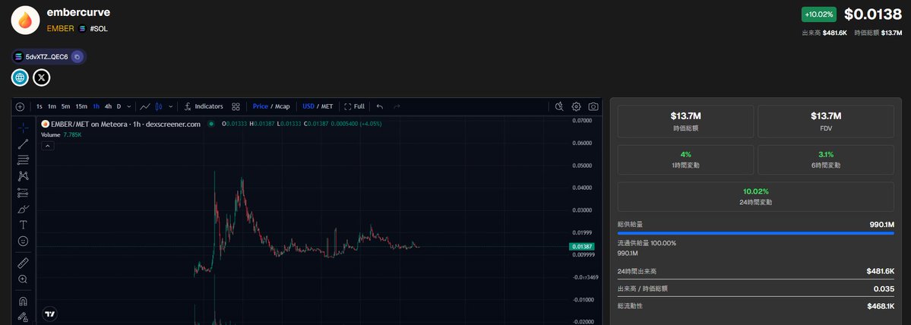The image size is (911, 325).
Task: Open the forecasting and measurement tools
Action: tap(24, 192)
